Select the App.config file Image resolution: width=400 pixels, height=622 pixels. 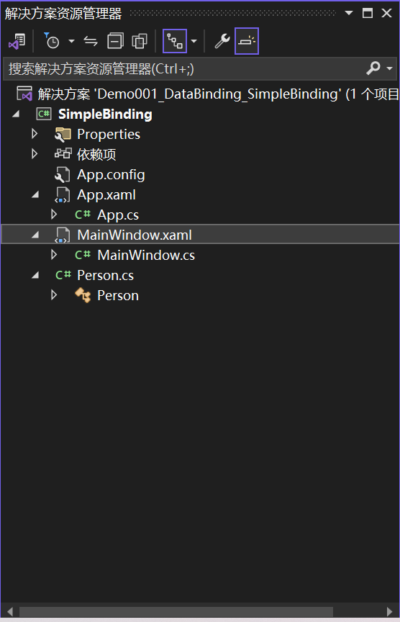pyautogui.click(x=111, y=174)
